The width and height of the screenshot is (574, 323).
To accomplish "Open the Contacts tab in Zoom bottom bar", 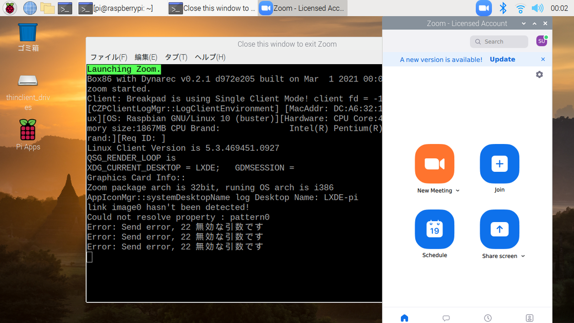I will 530,318.
